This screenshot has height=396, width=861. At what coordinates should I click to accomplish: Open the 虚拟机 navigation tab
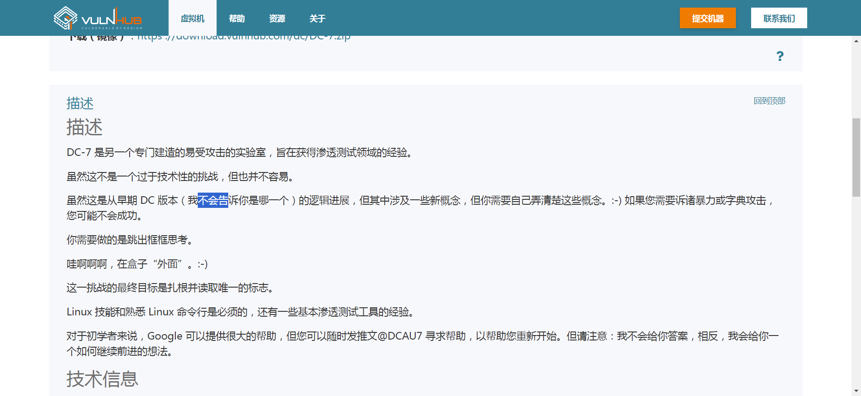(x=192, y=18)
